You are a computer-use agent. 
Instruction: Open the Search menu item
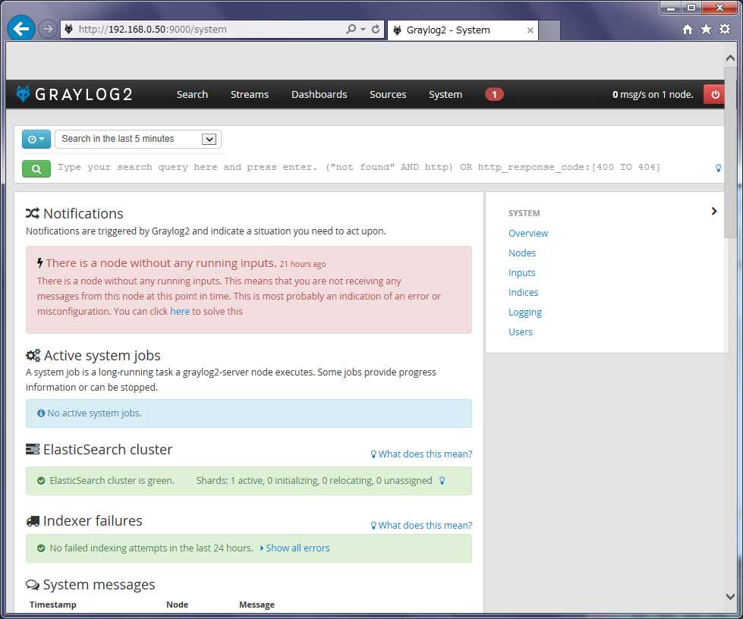pos(192,94)
